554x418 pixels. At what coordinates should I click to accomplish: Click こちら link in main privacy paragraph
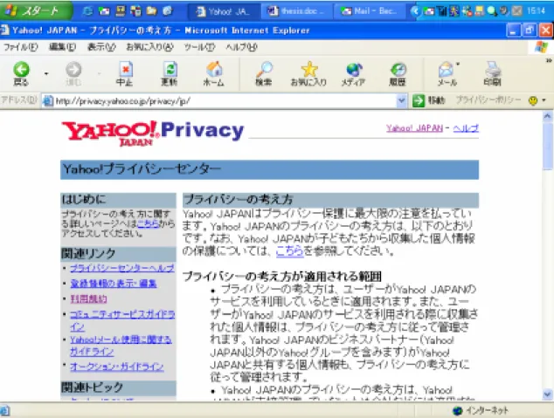click(x=289, y=250)
